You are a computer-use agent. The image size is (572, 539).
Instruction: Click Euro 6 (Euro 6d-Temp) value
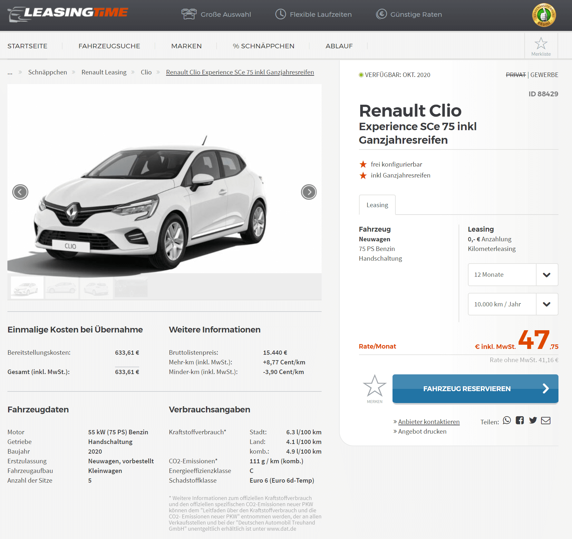[x=282, y=480]
